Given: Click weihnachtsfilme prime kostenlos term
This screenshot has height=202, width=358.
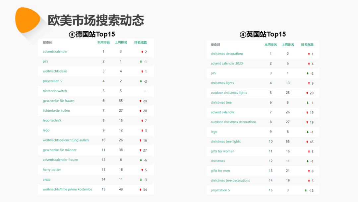Looking at the screenshot, I should pyautogui.click(x=67, y=189).
